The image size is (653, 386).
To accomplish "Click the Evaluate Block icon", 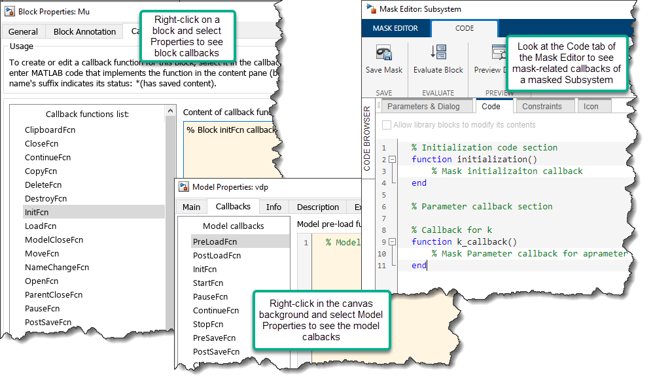I will [438, 53].
